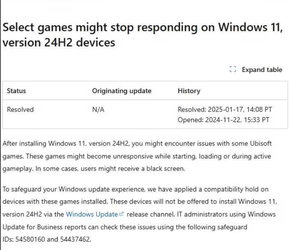This screenshot has height=250, width=289.
Task: Click the page heading about select games
Action: tap(143, 35)
